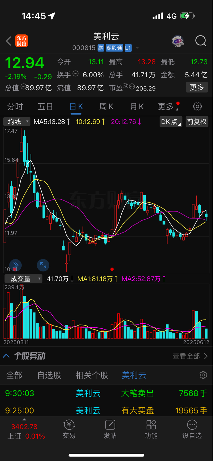Viewport: 213px width, 461px height.
Task: Open the DK点 dropdown
Action: (171, 122)
